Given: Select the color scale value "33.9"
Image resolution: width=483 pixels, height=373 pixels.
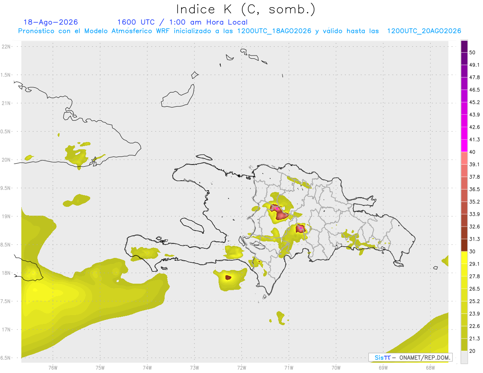Looking at the screenshot, I should [474, 214].
